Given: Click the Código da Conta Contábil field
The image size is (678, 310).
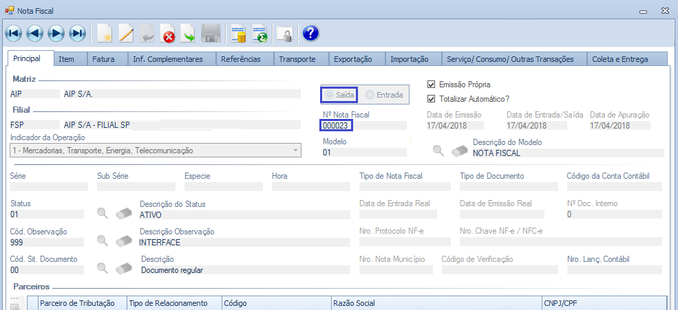Looking at the screenshot, I should pyautogui.click(x=615, y=186).
